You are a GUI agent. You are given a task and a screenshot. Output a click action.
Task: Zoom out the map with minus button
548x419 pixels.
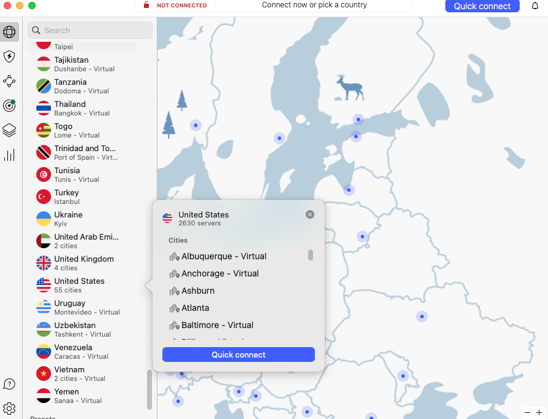tap(527, 413)
